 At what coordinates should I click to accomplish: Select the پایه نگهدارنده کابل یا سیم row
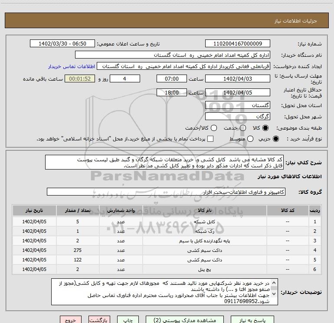(167, 241)
